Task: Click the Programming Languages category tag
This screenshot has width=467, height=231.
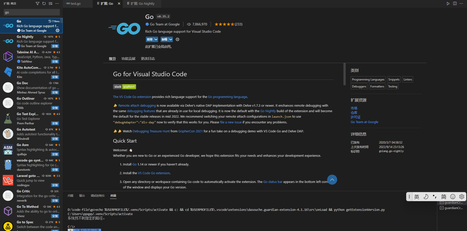Action: [x=368, y=79]
